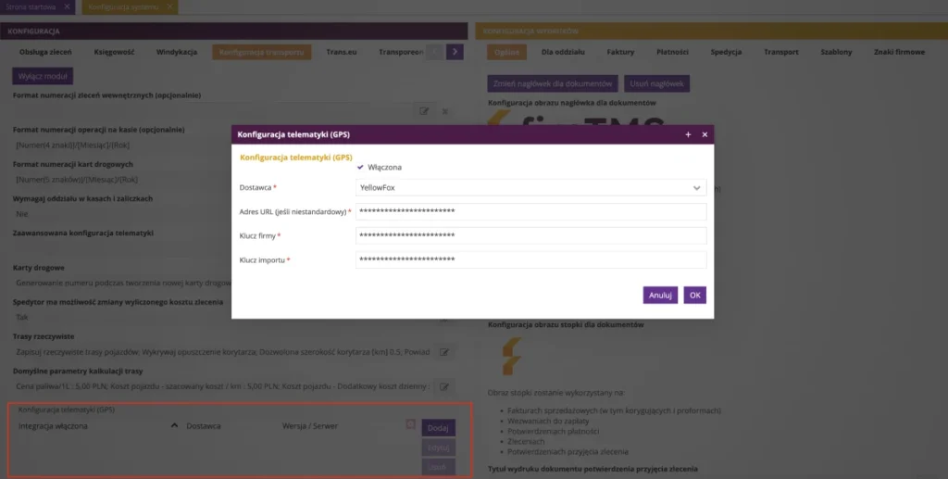Toggle the Włączona checkbox

click(x=360, y=167)
